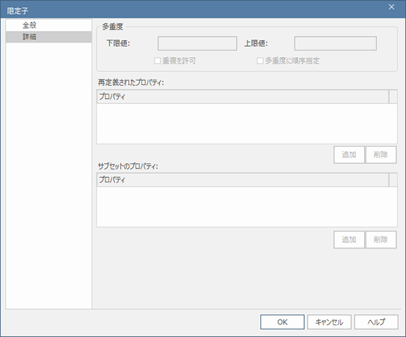Viewport: 406px width, 337px height.
Task: Click 追加 under サブセットのプロパティ list
Action: [349, 240]
